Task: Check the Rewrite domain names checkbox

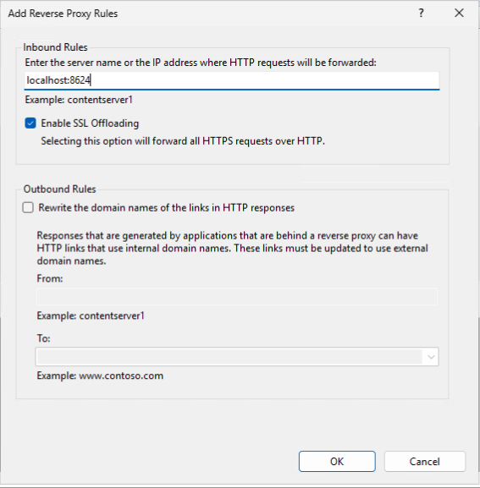Action: click(28, 207)
